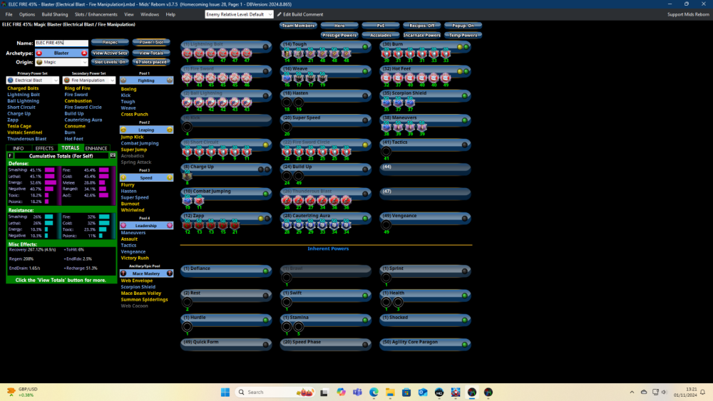
Task: Click the level 11 slot in Combat Jumping
Action: [x=199, y=201]
